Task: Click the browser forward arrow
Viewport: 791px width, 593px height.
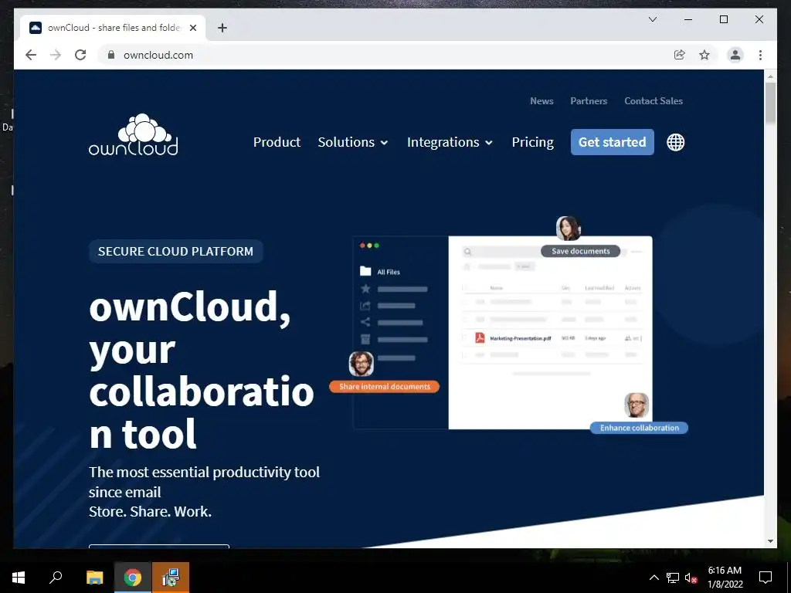Action: 56,55
